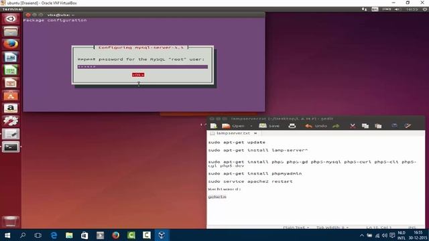Open Windows taskbar search

tap(23, 235)
